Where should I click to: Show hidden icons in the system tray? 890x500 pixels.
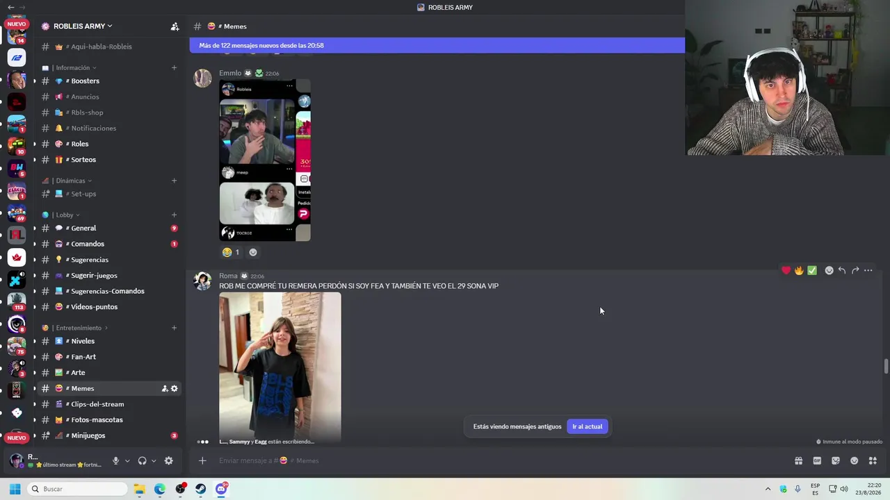768,489
